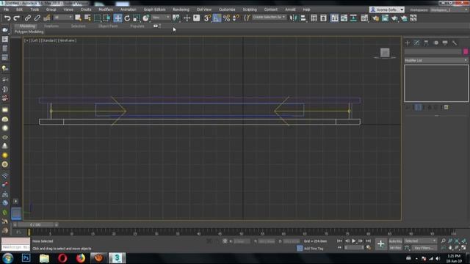Viewport: 470px width, 264px height.
Task: Click the Mirror tool icon
Action: point(292,18)
